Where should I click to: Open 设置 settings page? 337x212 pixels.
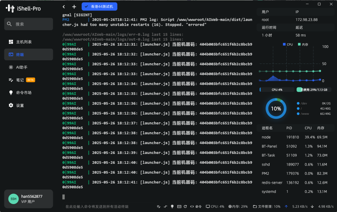click(x=28, y=105)
